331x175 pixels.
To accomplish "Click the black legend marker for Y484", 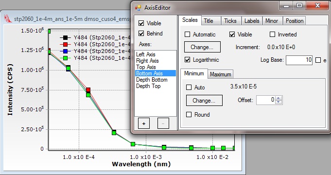I will 65,38.
